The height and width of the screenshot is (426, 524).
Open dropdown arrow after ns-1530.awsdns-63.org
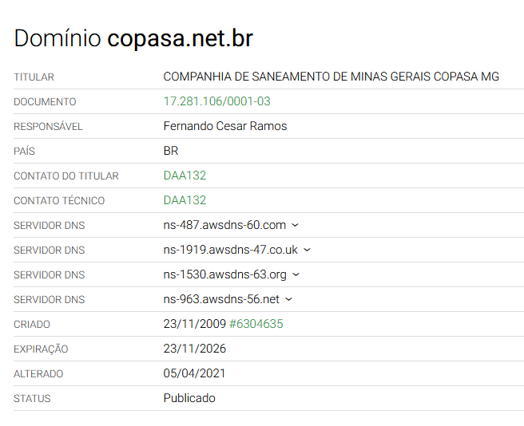pyautogui.click(x=296, y=275)
